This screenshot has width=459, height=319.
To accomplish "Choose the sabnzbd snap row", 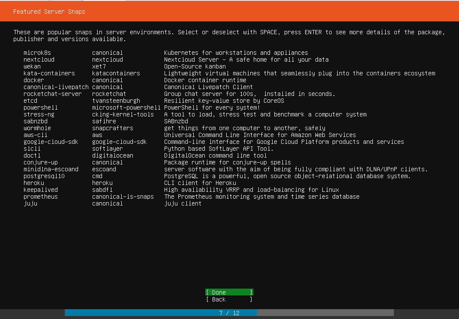I will click(106, 121).
